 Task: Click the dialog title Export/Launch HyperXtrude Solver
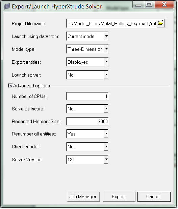(57, 6)
